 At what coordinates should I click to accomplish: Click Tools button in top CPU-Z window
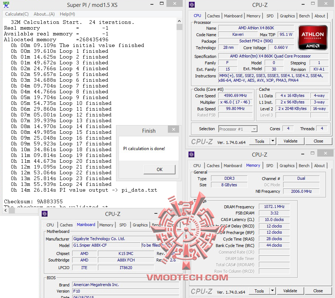tap(259, 141)
